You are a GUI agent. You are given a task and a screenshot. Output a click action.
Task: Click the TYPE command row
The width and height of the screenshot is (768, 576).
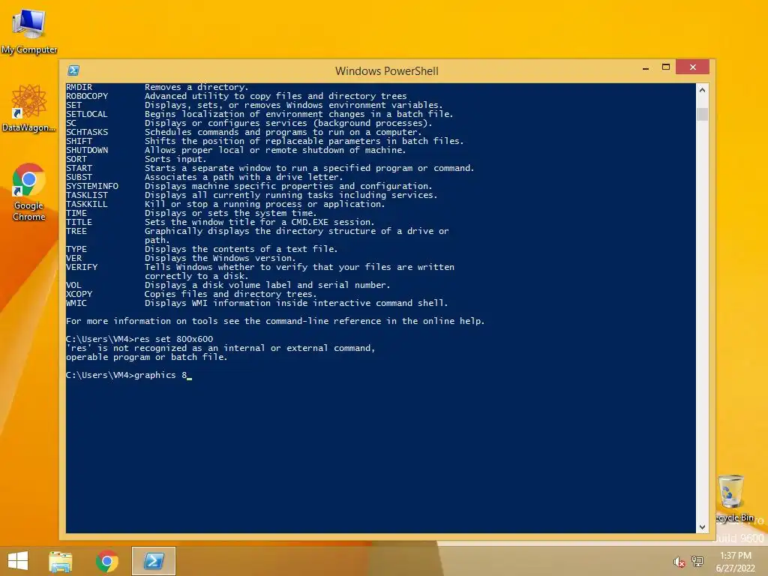click(x=202, y=249)
